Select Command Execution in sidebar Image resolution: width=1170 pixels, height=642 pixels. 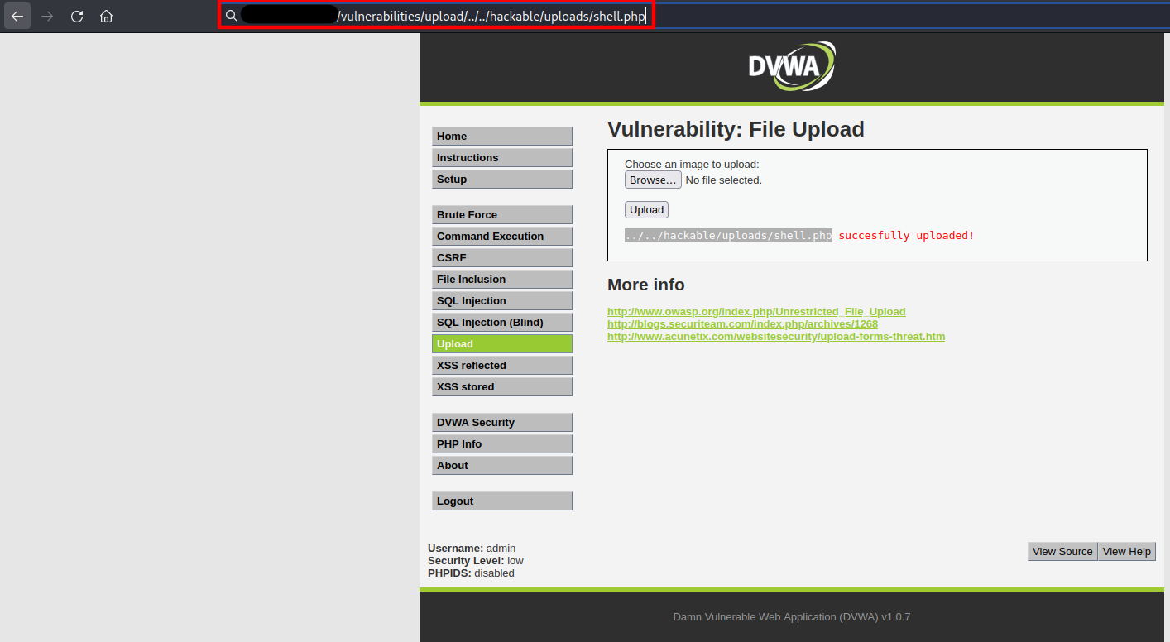501,237
